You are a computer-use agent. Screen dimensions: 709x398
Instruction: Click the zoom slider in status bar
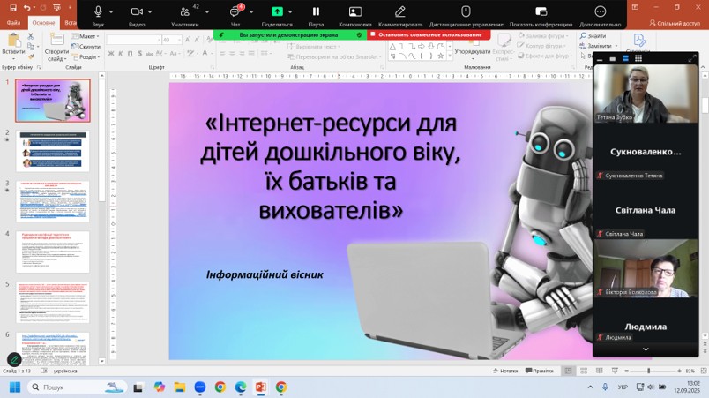(648, 371)
